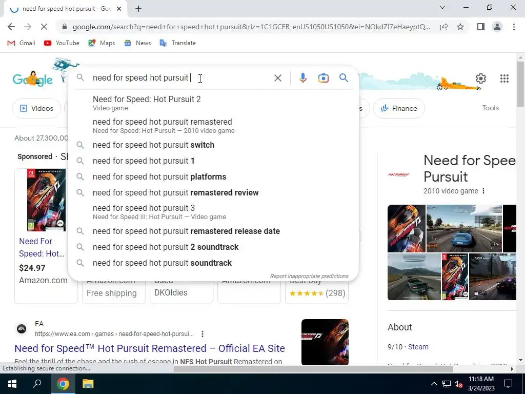Screen dimensions: 525x394
Task: Switch to the Videos filter
Action: tap(36, 108)
